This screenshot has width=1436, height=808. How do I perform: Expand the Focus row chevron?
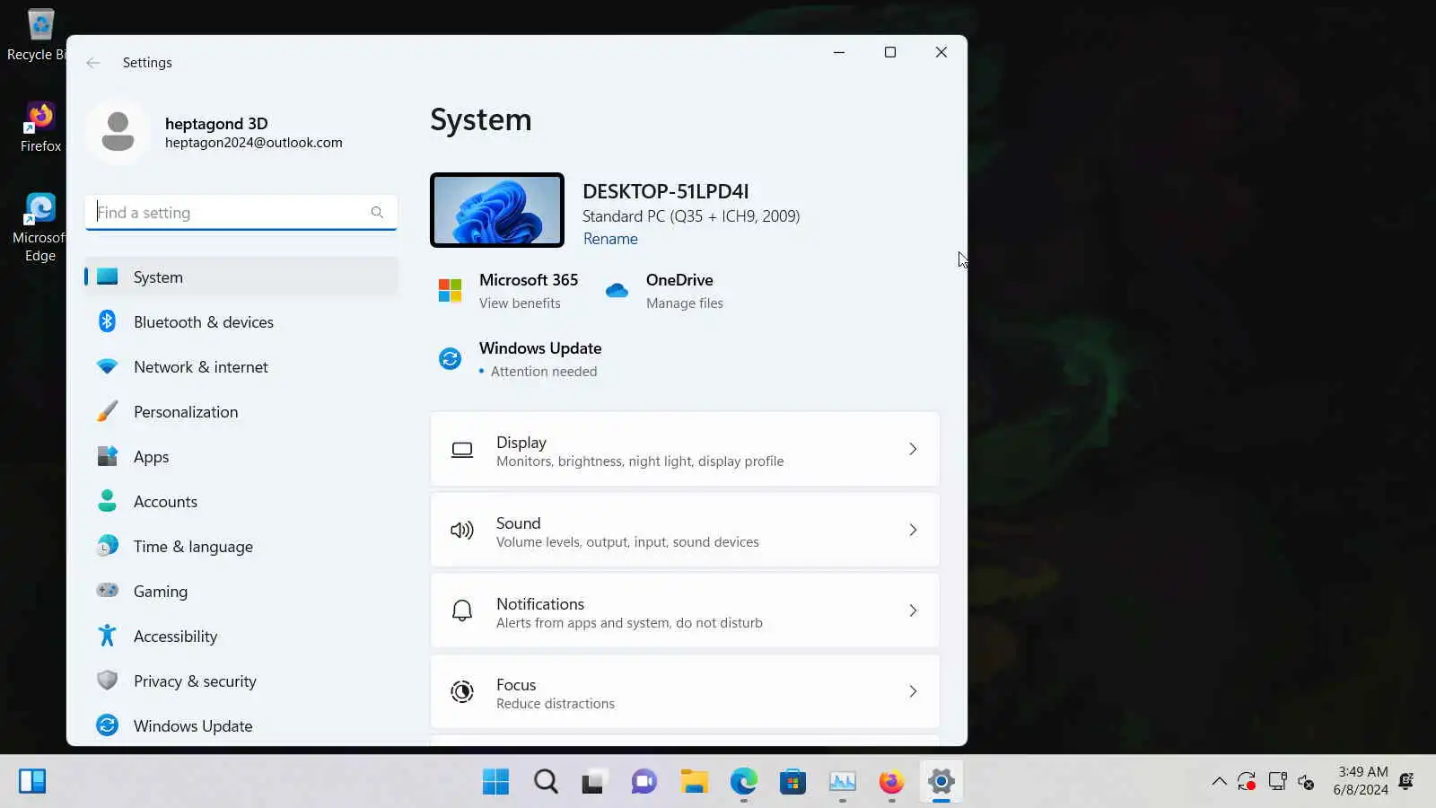click(x=913, y=691)
